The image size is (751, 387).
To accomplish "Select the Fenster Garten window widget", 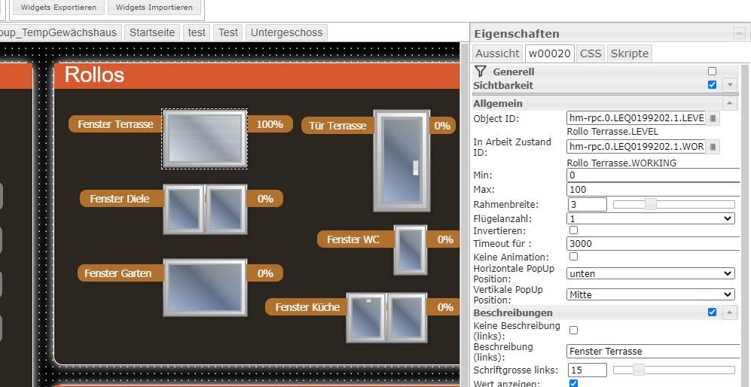I will (x=205, y=288).
